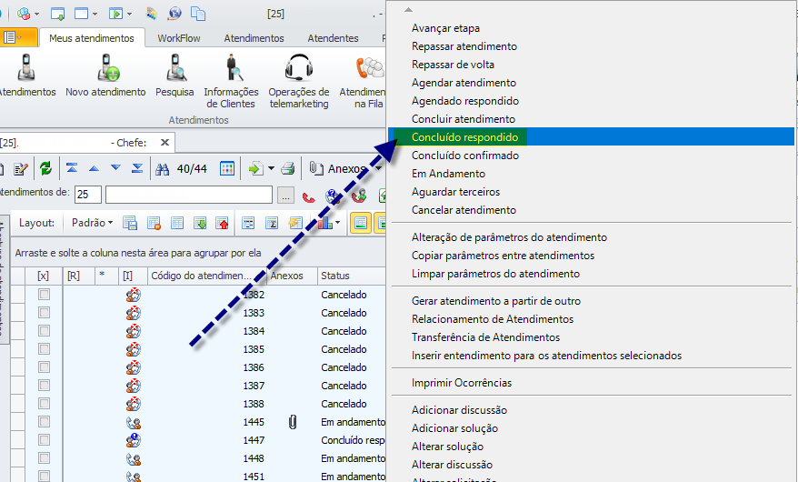Open the Padrão layout dropdown
This screenshot has height=482, width=798.
pos(92,223)
